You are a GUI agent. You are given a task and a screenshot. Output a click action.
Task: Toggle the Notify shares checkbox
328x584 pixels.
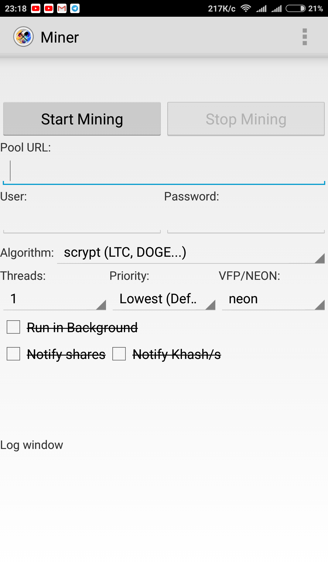pos(13,354)
